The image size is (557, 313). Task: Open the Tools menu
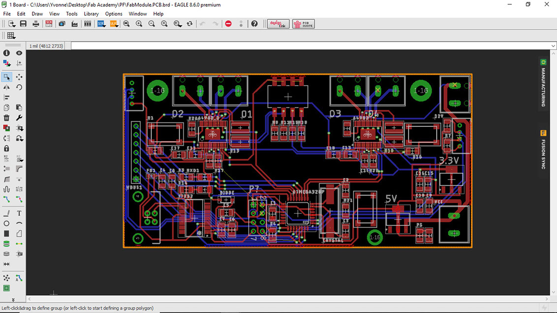point(71,14)
